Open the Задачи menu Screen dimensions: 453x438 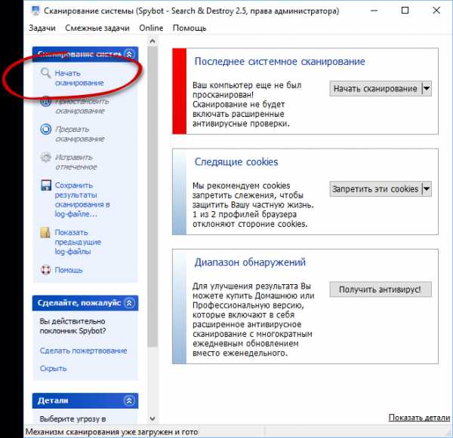click(42, 28)
